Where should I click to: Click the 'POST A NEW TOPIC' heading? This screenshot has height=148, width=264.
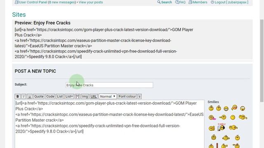click(35, 71)
